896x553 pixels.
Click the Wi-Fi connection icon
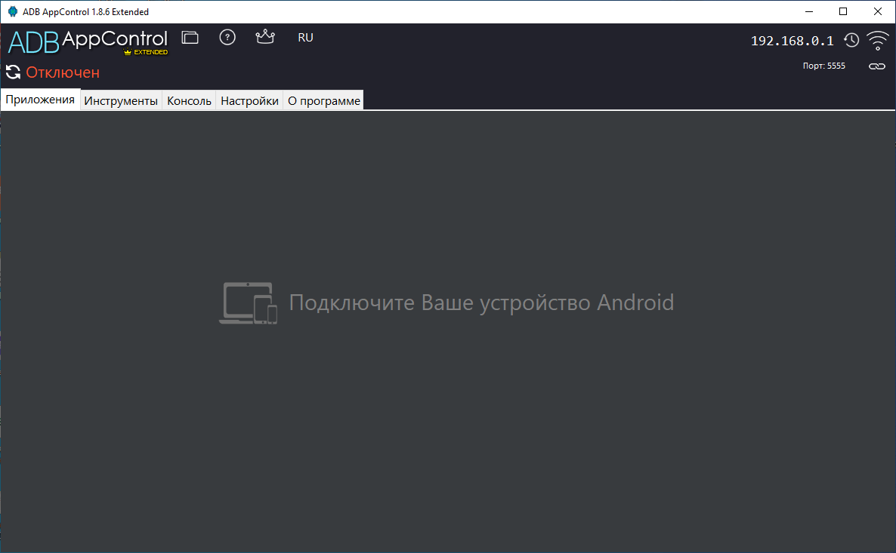click(877, 41)
